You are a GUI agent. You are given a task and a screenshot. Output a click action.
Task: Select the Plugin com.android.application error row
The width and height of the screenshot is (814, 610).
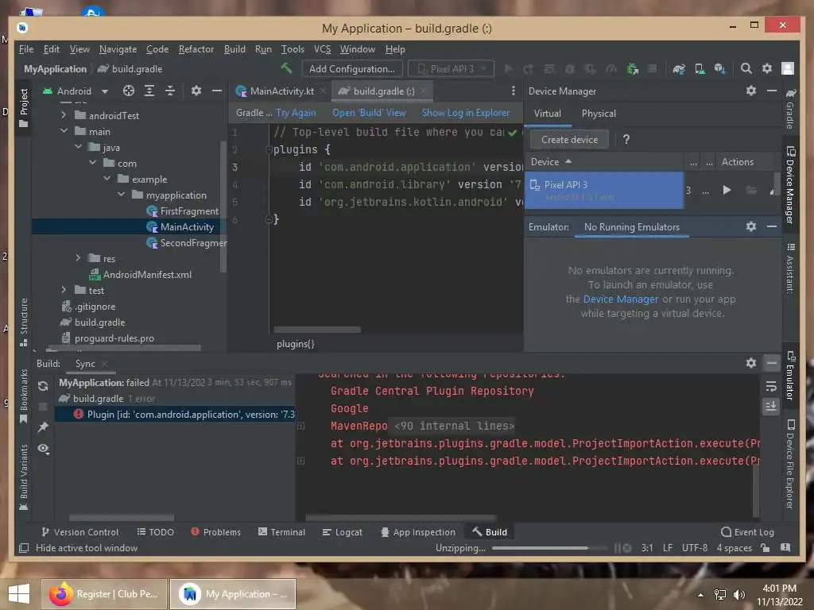(x=174, y=414)
